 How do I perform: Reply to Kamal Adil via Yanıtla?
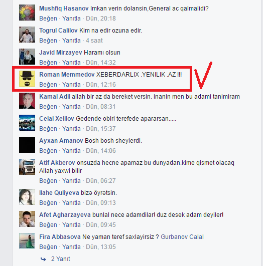(71, 107)
